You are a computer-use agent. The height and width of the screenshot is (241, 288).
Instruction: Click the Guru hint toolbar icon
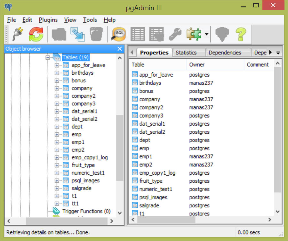click(222, 34)
